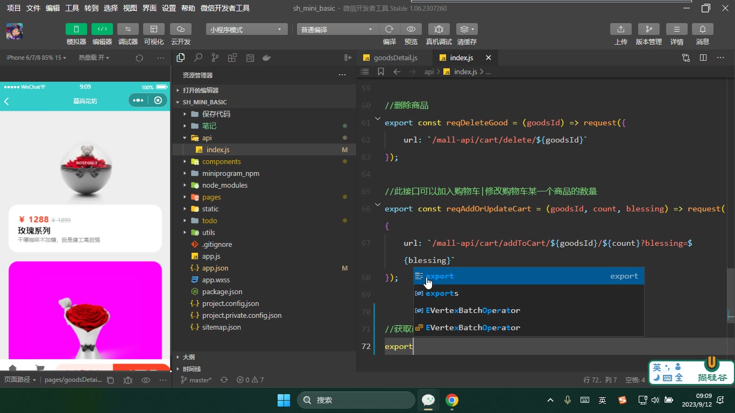Click docker whale icon in sidebar

pos(266,58)
